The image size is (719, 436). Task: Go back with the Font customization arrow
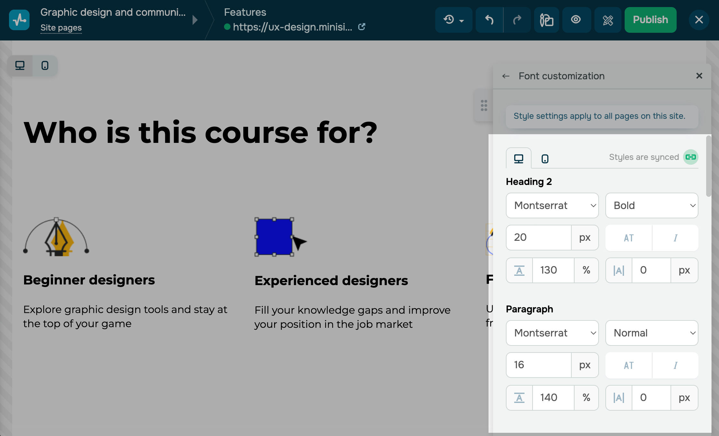[x=506, y=76]
